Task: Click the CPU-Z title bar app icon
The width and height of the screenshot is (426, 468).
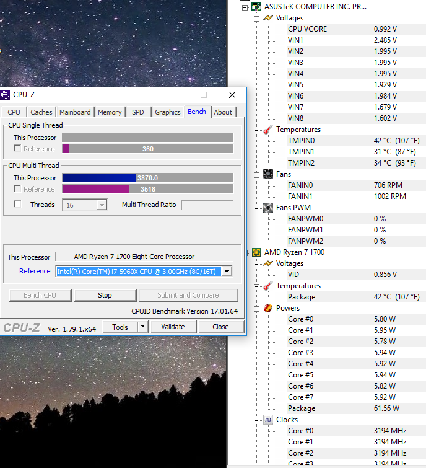Action: (x=5, y=95)
